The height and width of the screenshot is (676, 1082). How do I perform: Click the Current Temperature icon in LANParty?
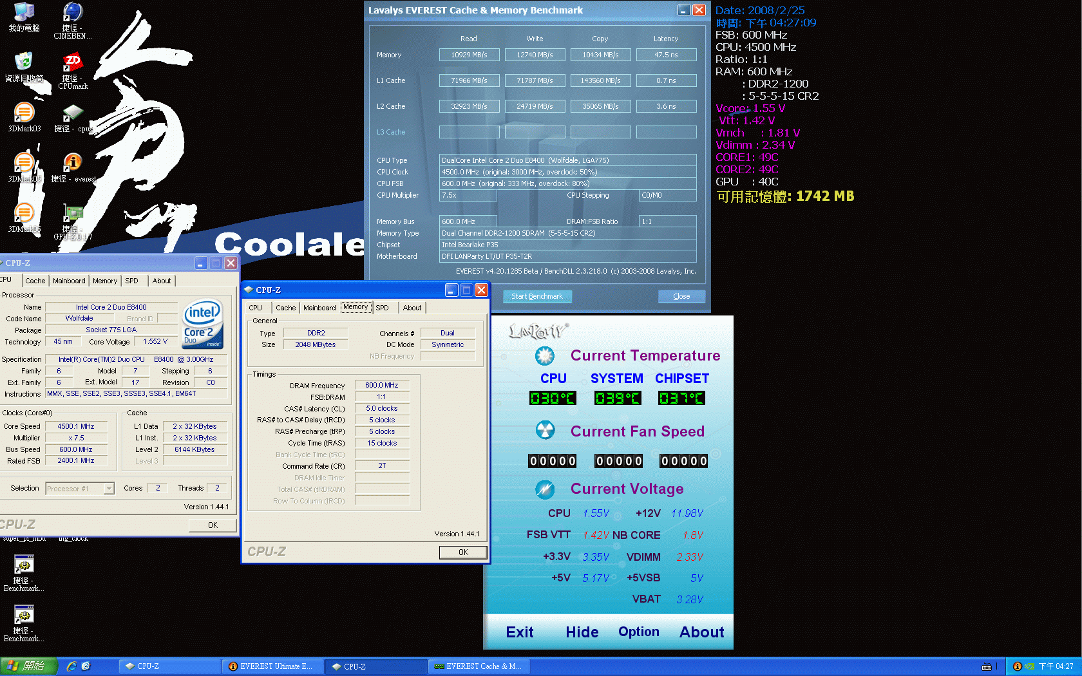pos(545,355)
